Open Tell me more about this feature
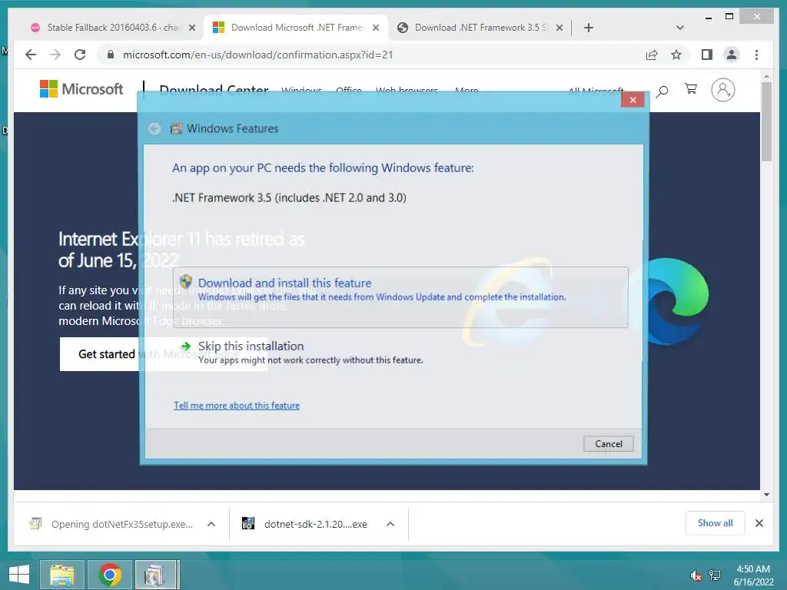 (237, 406)
